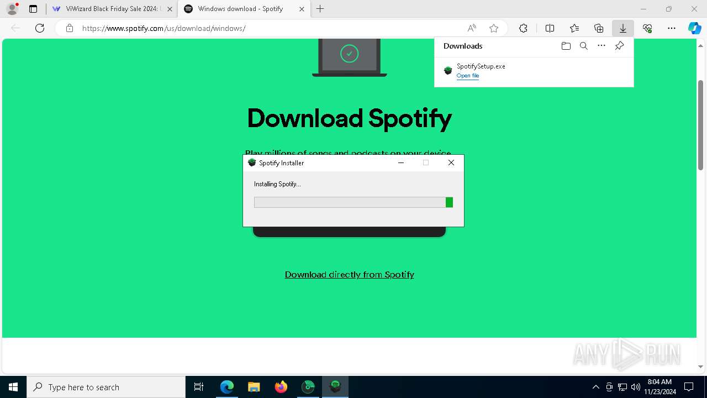Open the Windows Start menu

coord(13,387)
